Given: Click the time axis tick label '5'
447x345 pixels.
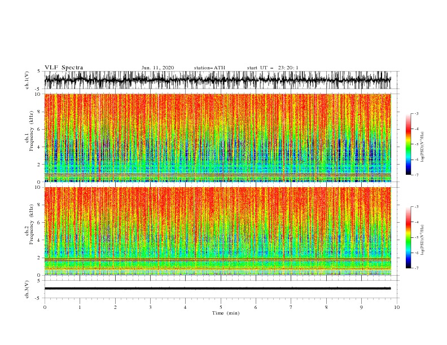Looking at the screenshot, I should pyautogui.click(x=221, y=307).
